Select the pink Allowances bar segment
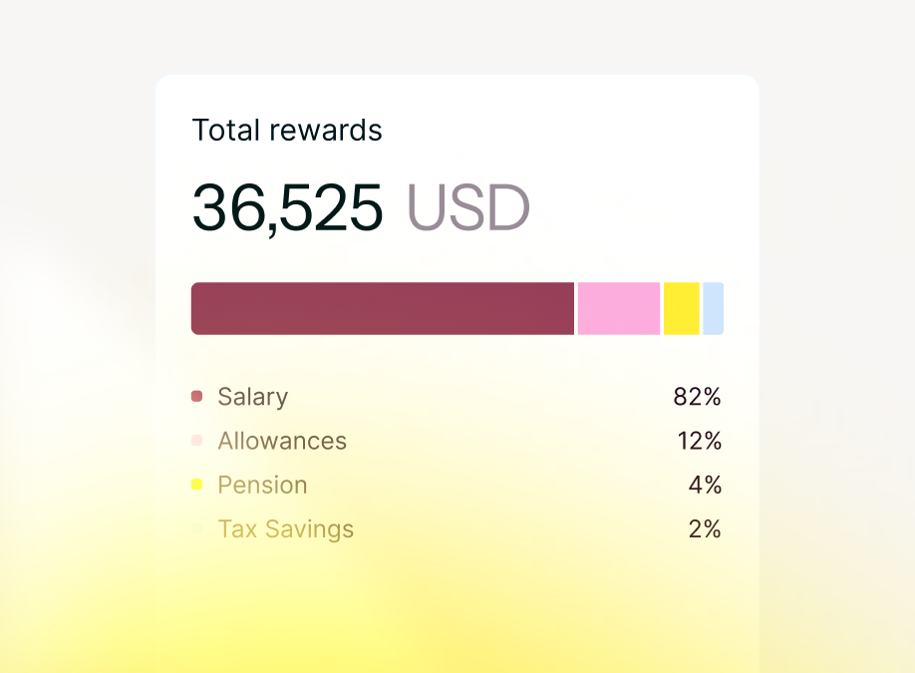Image resolution: width=915 pixels, height=673 pixels. click(x=619, y=309)
